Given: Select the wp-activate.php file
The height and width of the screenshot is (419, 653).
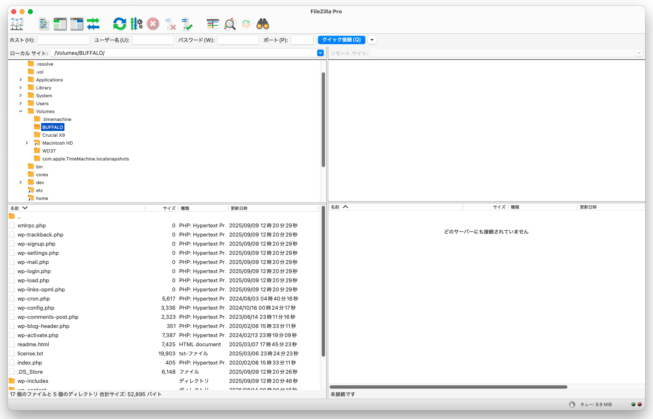Looking at the screenshot, I should 38,335.
